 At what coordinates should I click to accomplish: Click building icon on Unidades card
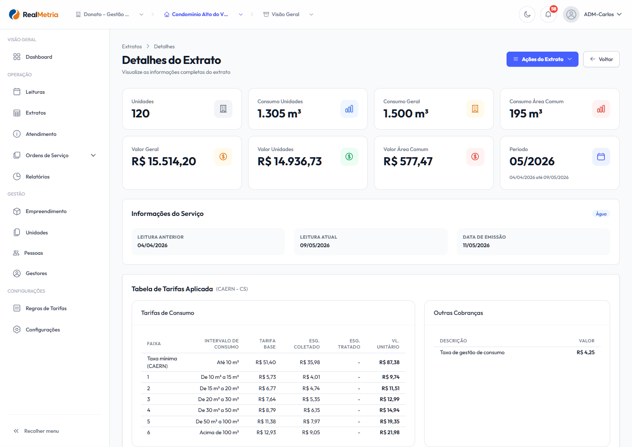(223, 109)
